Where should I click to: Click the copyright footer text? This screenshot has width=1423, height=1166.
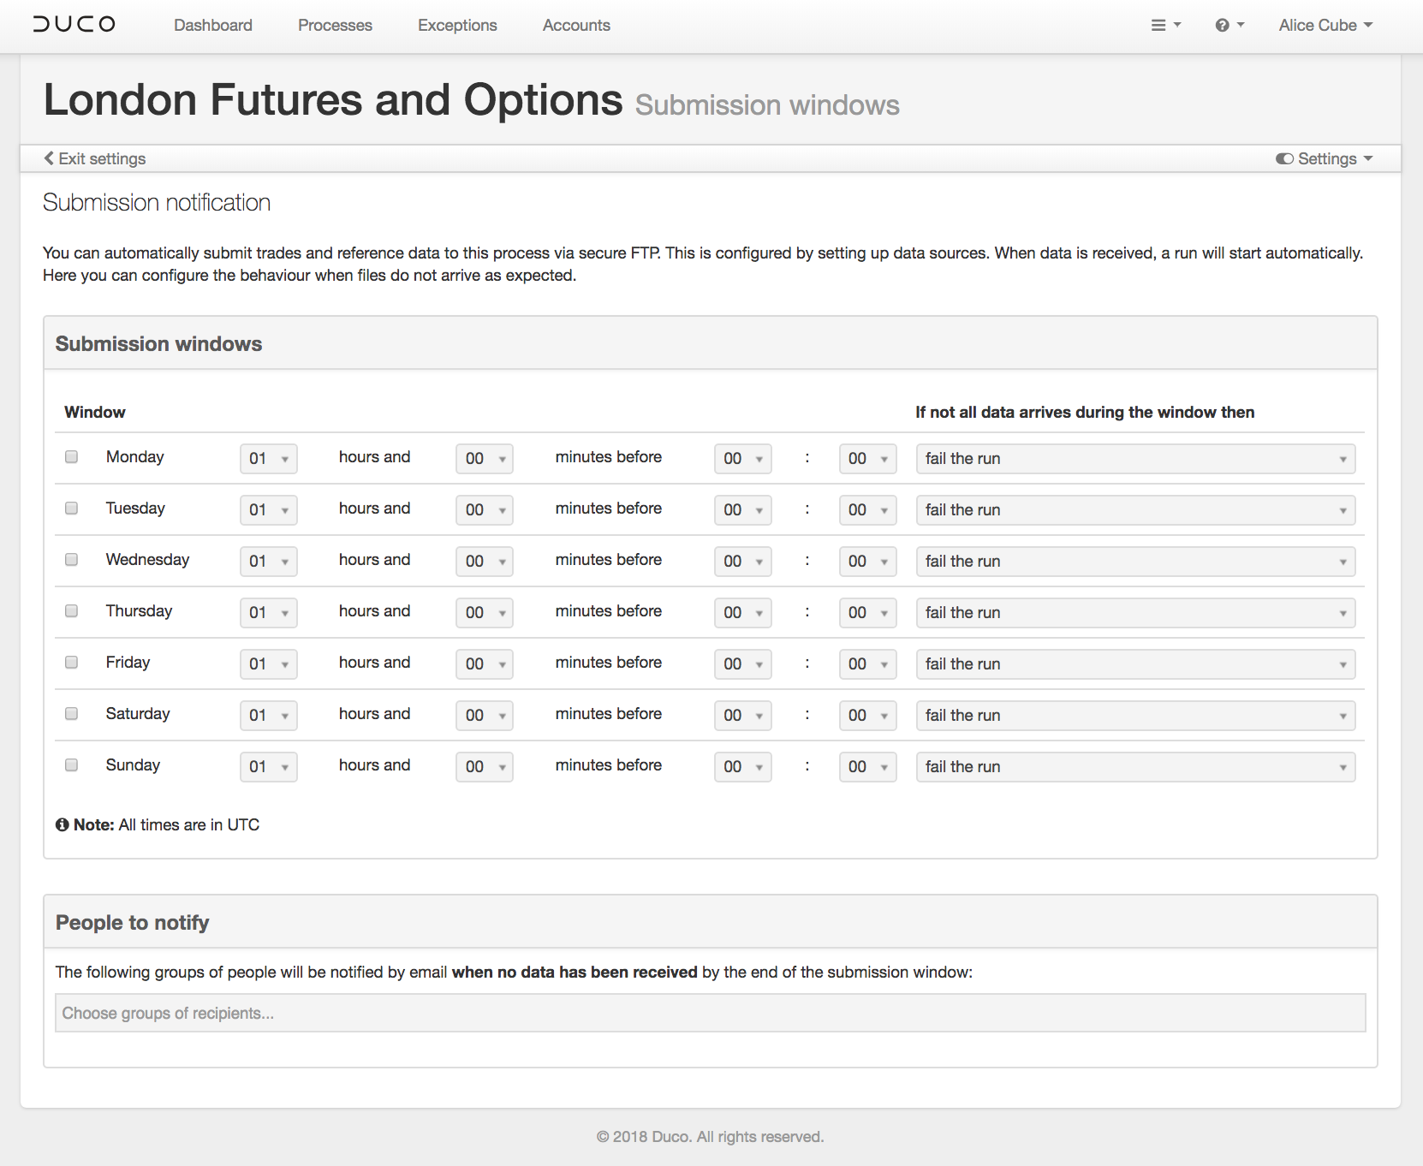click(710, 1136)
